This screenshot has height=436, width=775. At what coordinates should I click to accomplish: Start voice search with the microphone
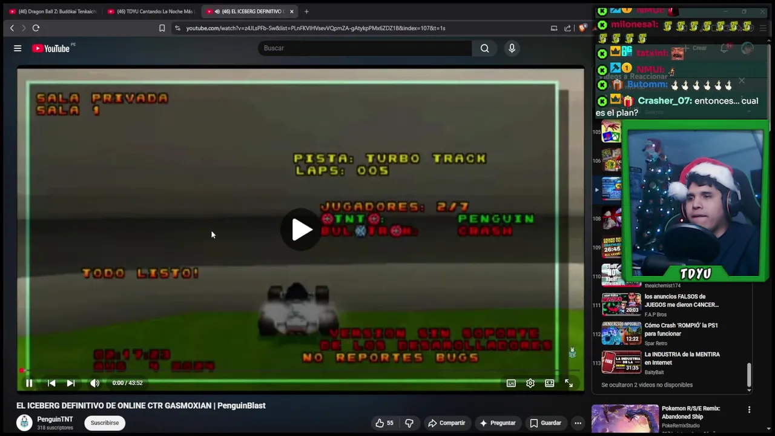click(512, 48)
